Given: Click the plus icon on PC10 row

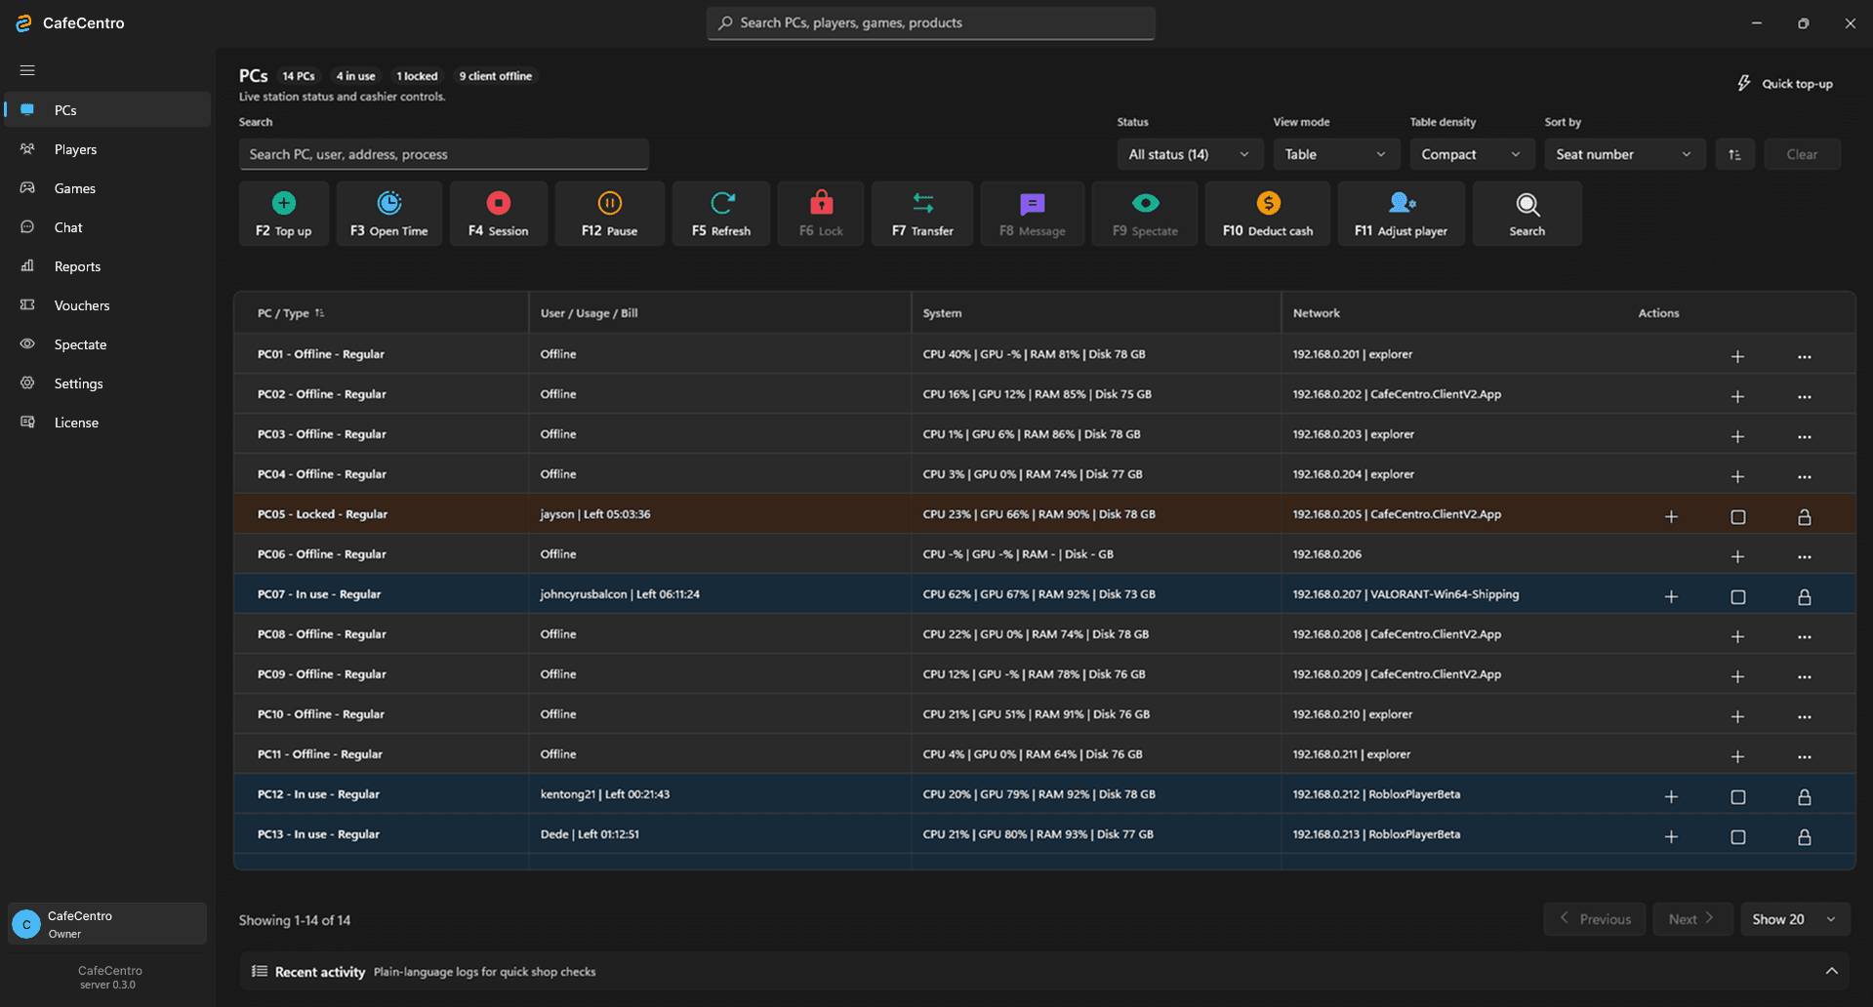Looking at the screenshot, I should click(x=1737, y=716).
